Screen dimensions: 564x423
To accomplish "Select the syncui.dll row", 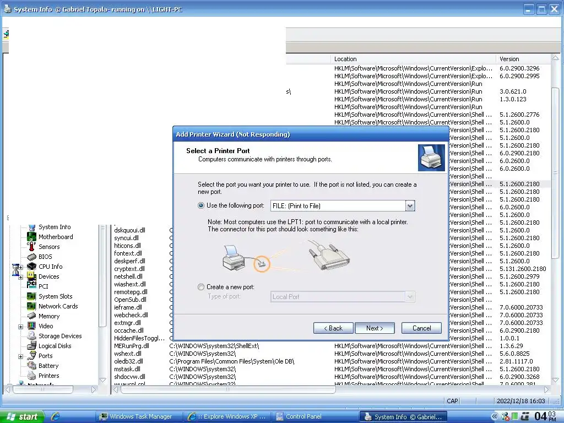I will coord(126,238).
